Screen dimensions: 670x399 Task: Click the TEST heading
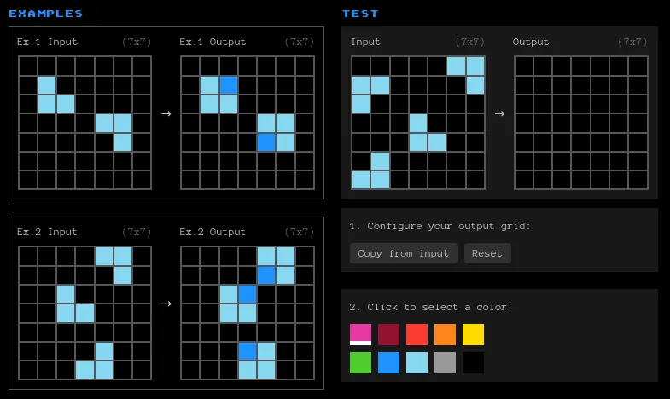[x=360, y=14]
